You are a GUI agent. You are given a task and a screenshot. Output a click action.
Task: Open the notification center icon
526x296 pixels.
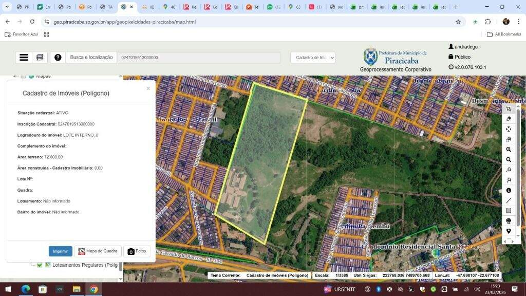click(x=515, y=289)
